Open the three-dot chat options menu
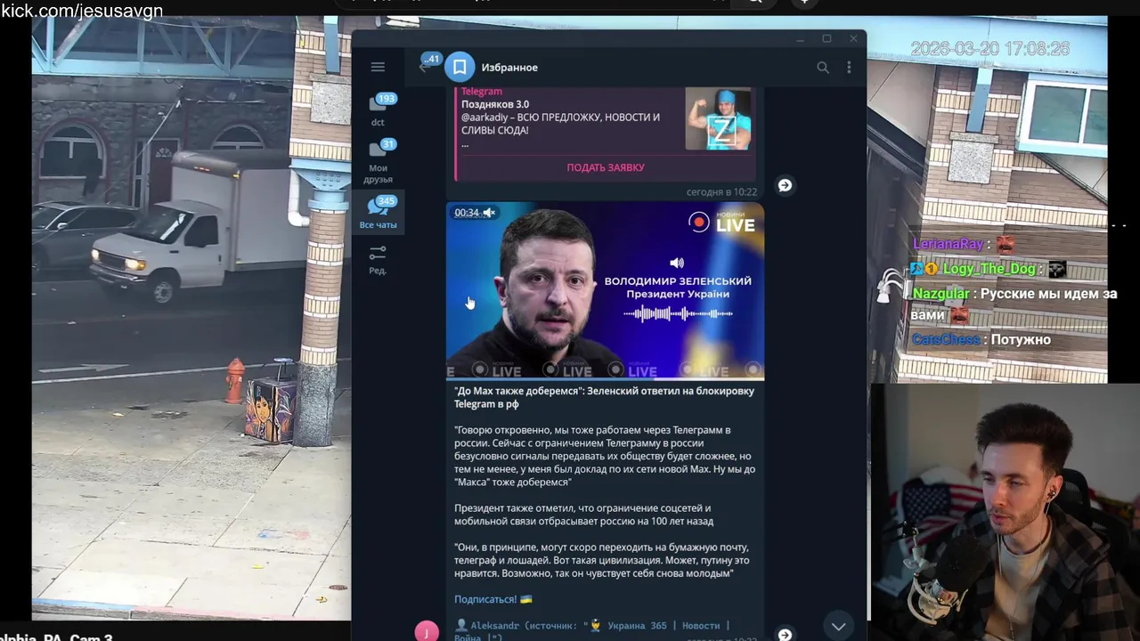1140x641 pixels. coord(849,68)
